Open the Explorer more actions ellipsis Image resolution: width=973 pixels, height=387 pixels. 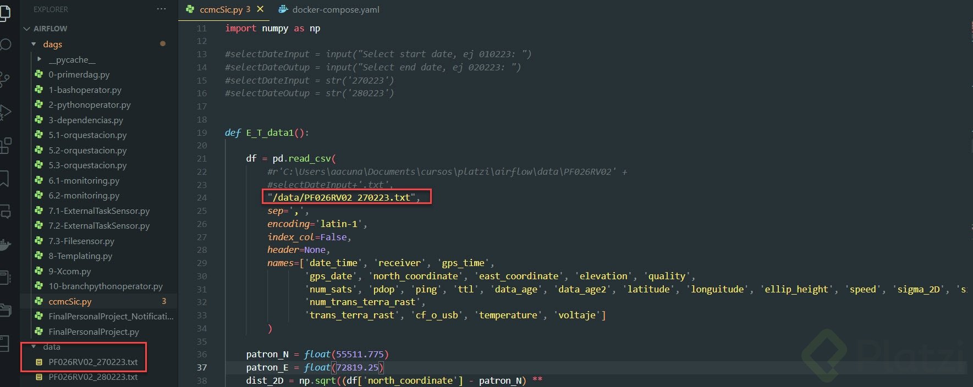click(x=161, y=9)
